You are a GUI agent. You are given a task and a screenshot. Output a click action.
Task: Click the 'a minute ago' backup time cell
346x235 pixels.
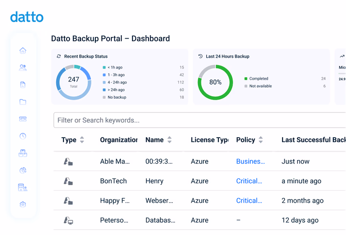pos(302,181)
